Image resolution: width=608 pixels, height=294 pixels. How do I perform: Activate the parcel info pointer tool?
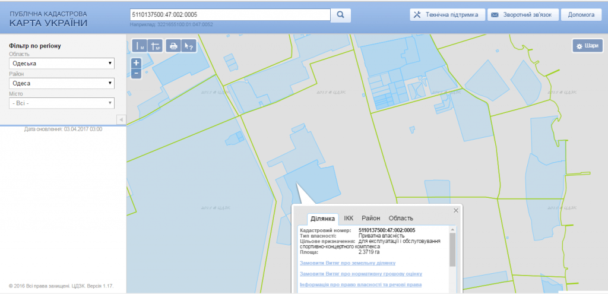(189, 46)
